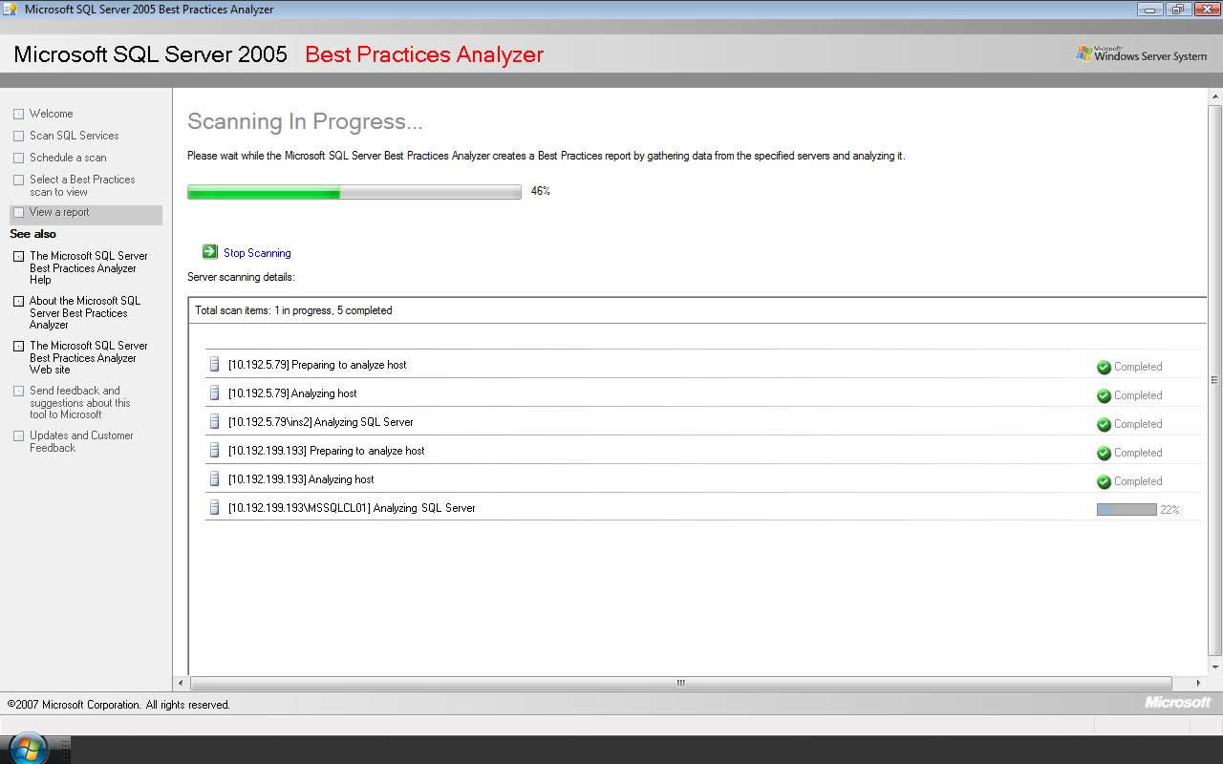Click the vertical scrollbar thumb
This screenshot has height=764, width=1223.
(x=1215, y=380)
